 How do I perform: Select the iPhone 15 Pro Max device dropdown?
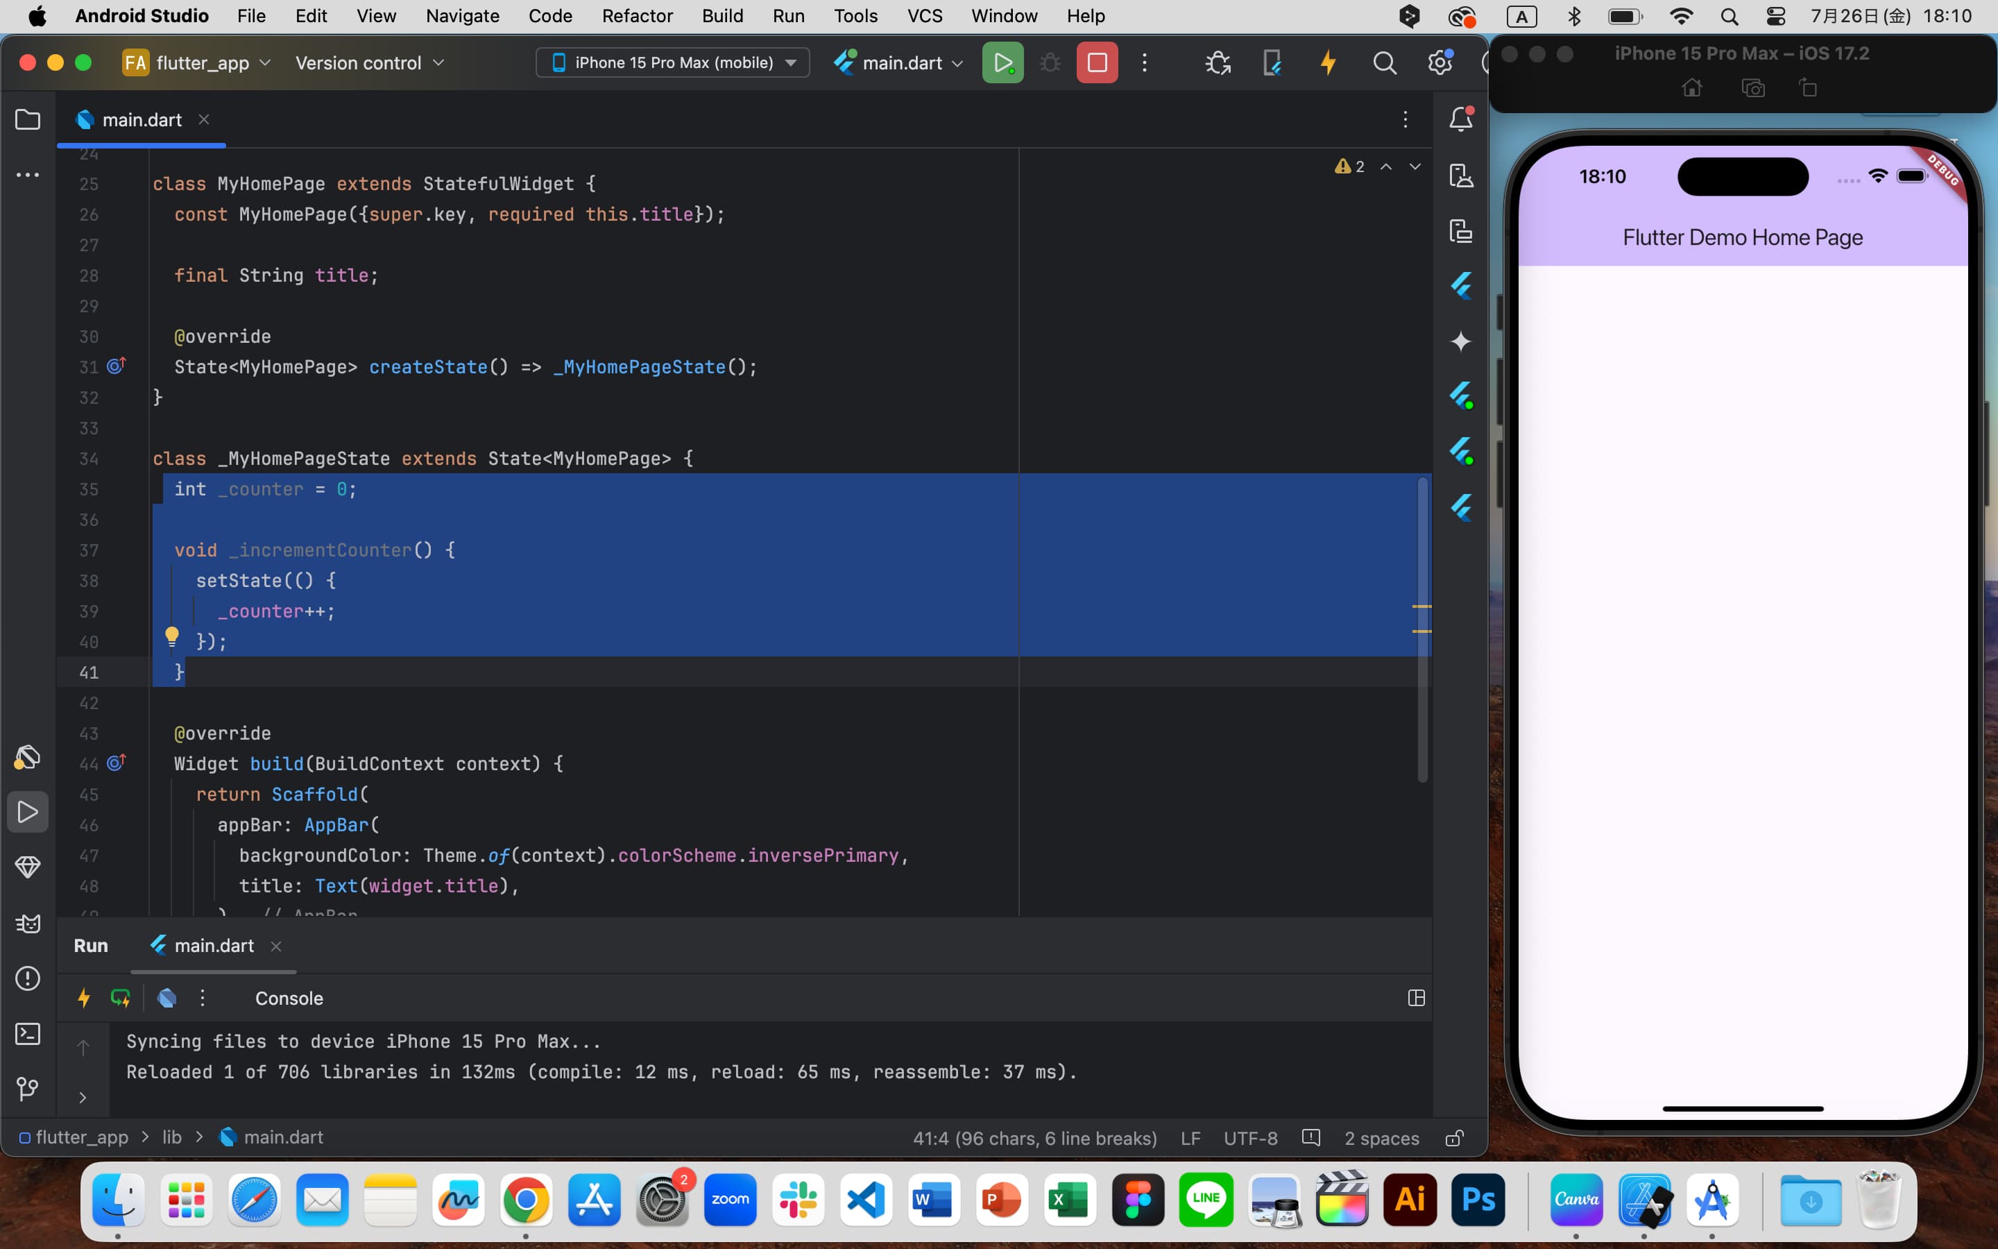[x=673, y=62]
